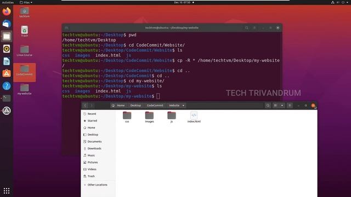Screen dimensions: 351x197
Task: Search in the Files window
Action: point(268,106)
